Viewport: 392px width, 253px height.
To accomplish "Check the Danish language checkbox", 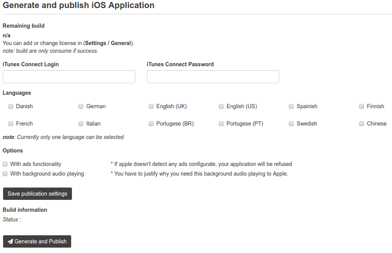I will [11, 106].
